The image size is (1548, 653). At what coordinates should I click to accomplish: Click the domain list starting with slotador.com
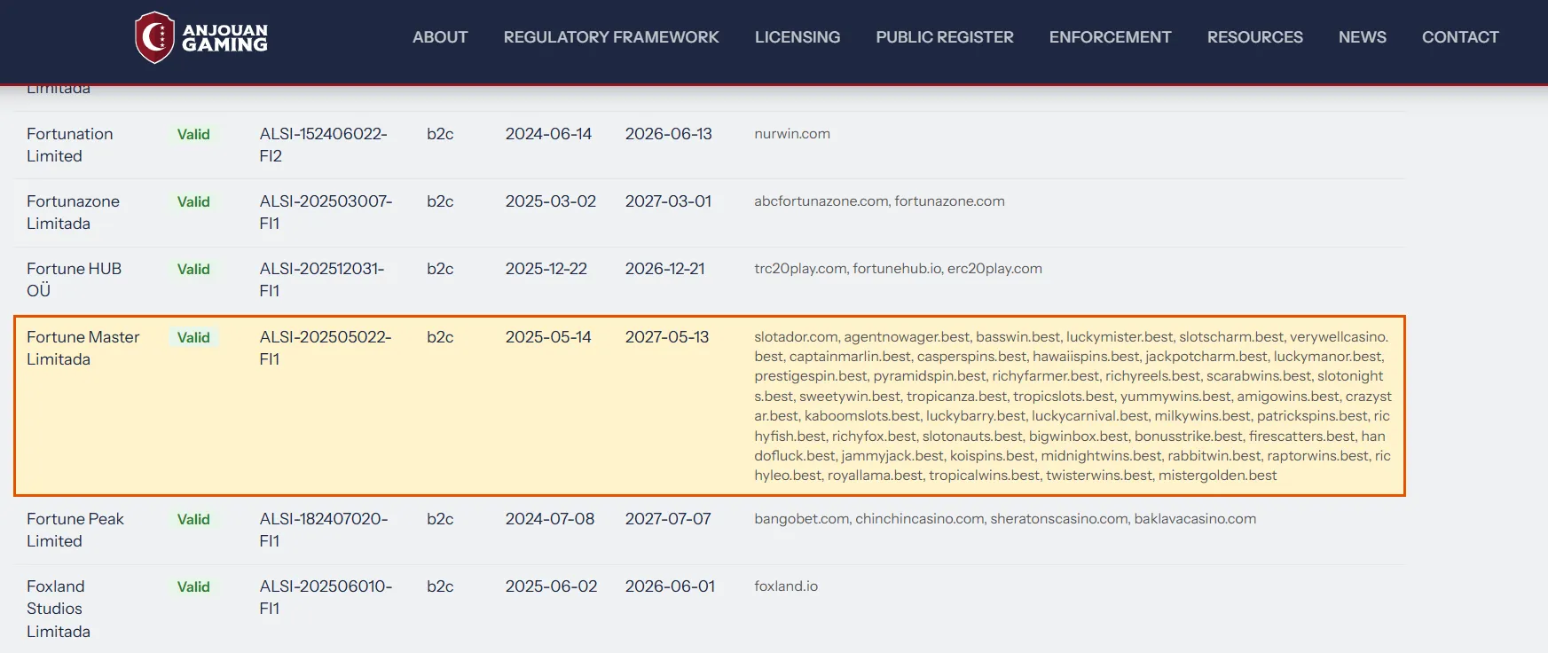(x=1073, y=406)
